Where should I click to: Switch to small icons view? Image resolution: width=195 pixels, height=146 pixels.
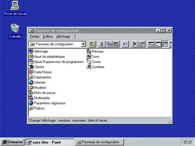pyautogui.click(x=158, y=44)
